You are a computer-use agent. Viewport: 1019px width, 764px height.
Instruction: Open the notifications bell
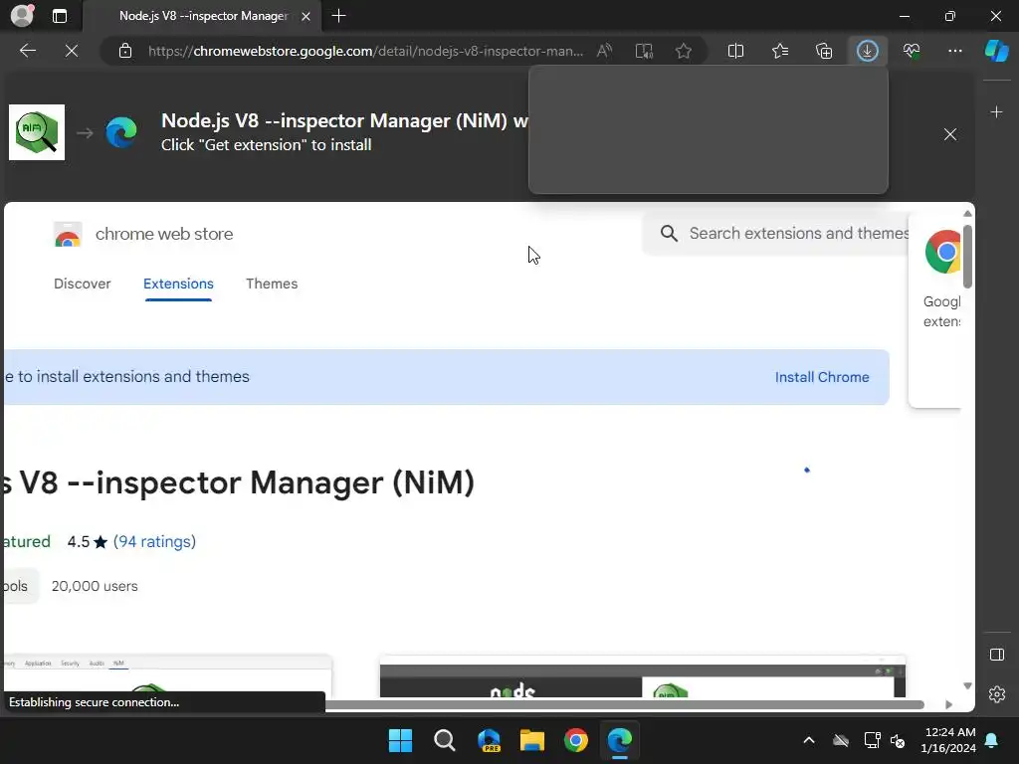[x=992, y=740]
